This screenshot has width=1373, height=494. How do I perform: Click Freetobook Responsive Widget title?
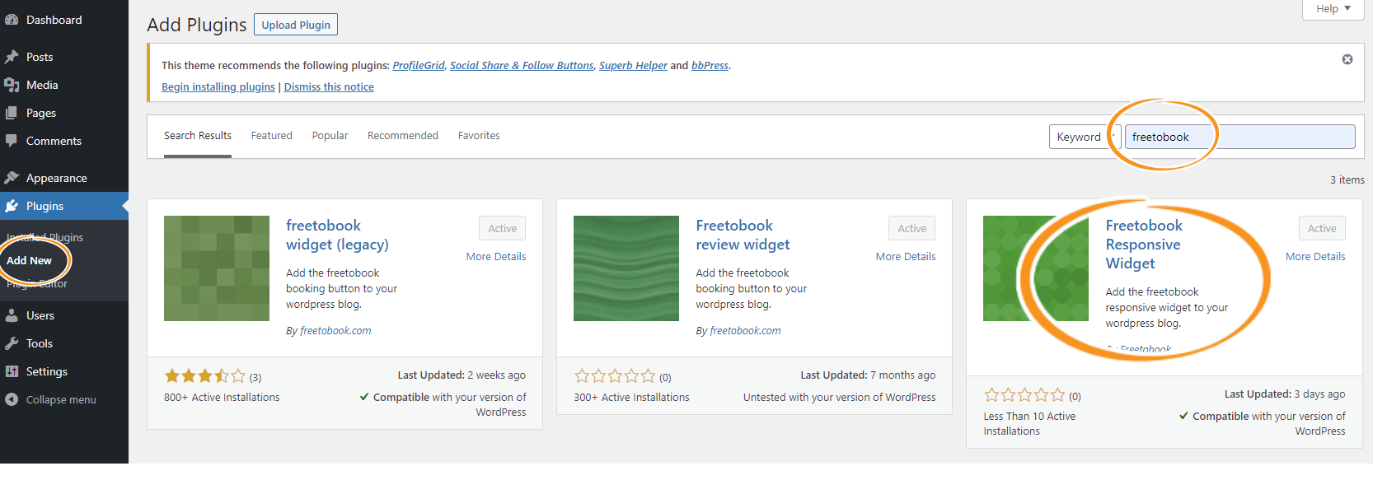1144,245
